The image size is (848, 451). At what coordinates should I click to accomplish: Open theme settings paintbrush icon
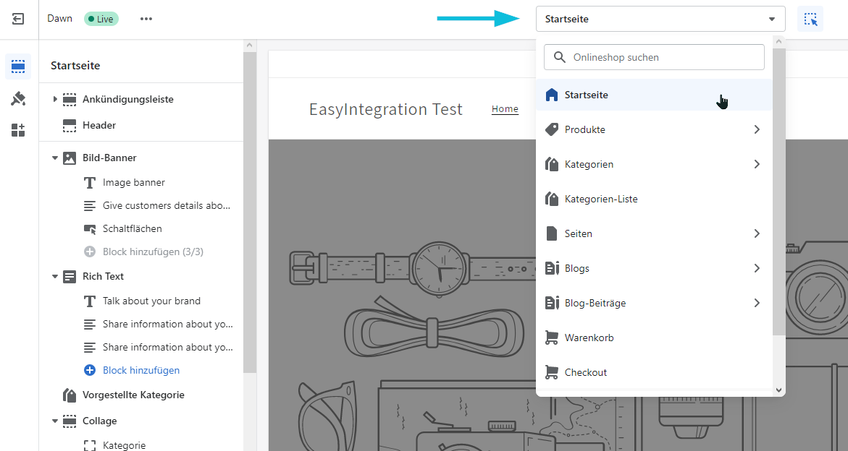[x=18, y=98]
